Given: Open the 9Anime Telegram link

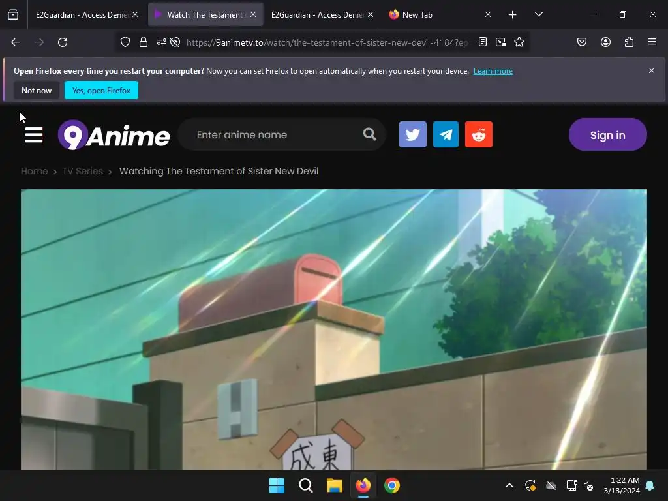Looking at the screenshot, I should point(446,134).
